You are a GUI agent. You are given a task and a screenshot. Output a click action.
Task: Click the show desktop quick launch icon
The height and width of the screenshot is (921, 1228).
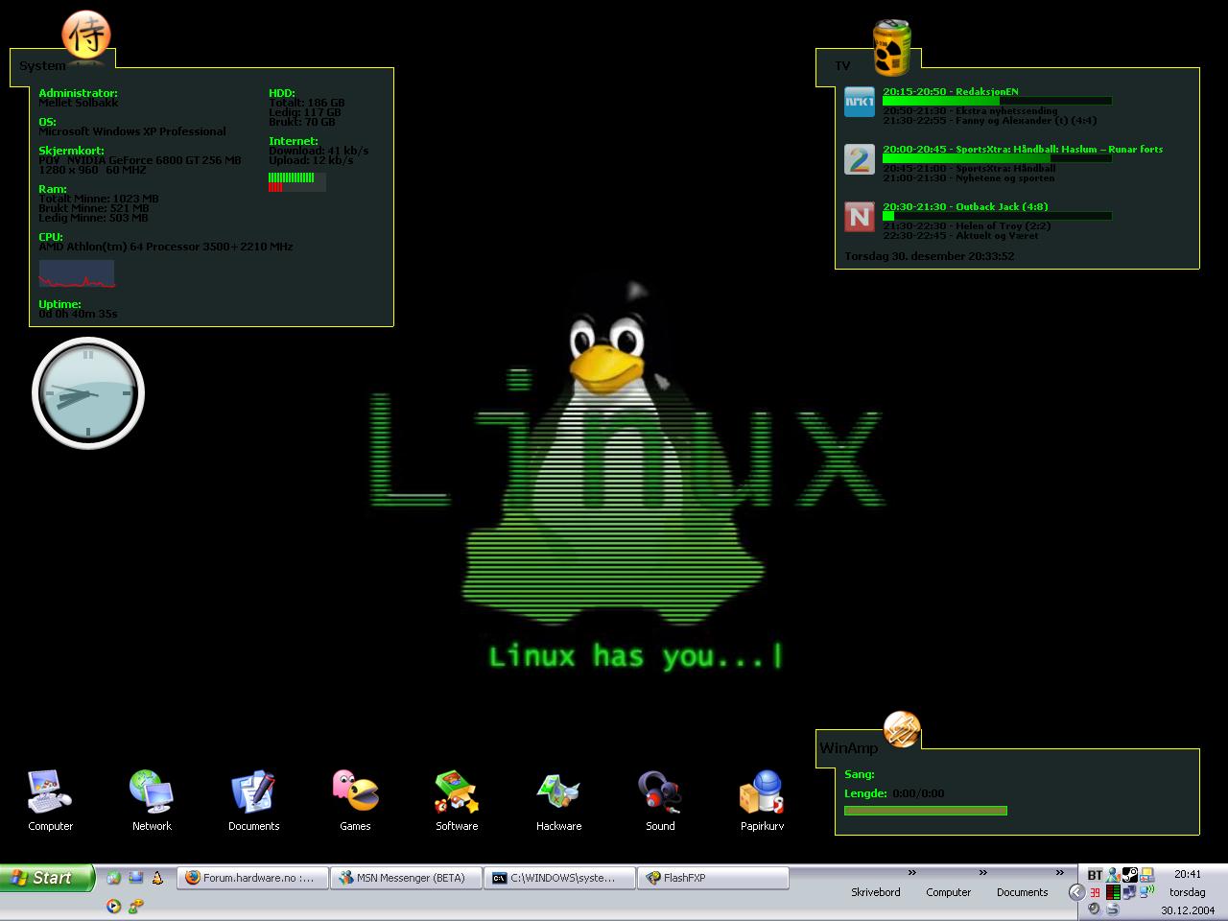point(135,877)
